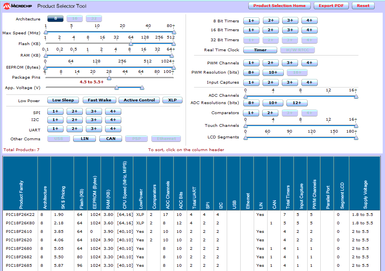Select the PIC18F26K22 product row
The image size is (385, 271).
pyautogui.click(x=20, y=214)
